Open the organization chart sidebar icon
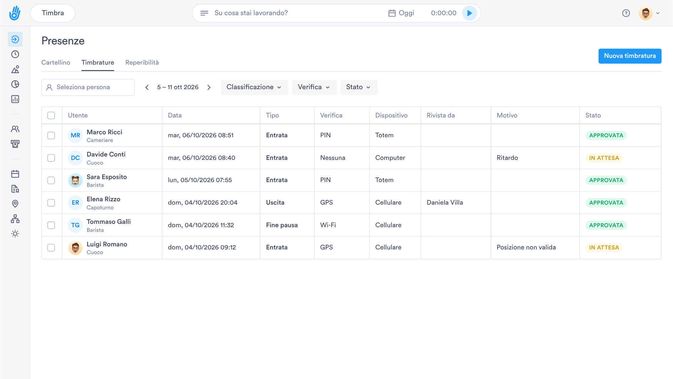The width and height of the screenshot is (673, 379). click(x=15, y=219)
